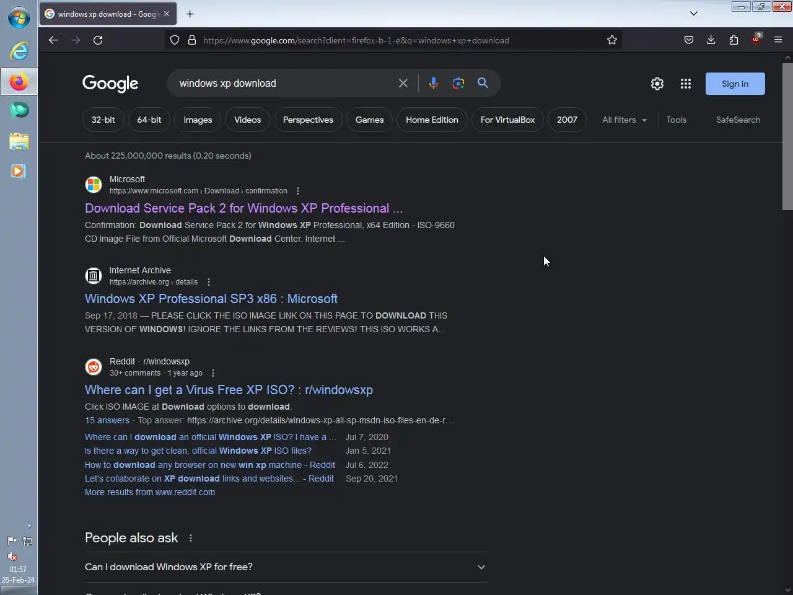793x595 pixels.
Task: Clear the search box text
Action: pos(403,83)
